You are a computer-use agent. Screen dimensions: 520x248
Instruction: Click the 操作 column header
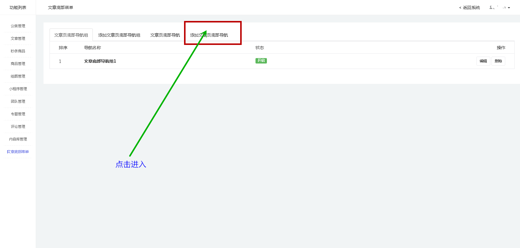coord(501,48)
